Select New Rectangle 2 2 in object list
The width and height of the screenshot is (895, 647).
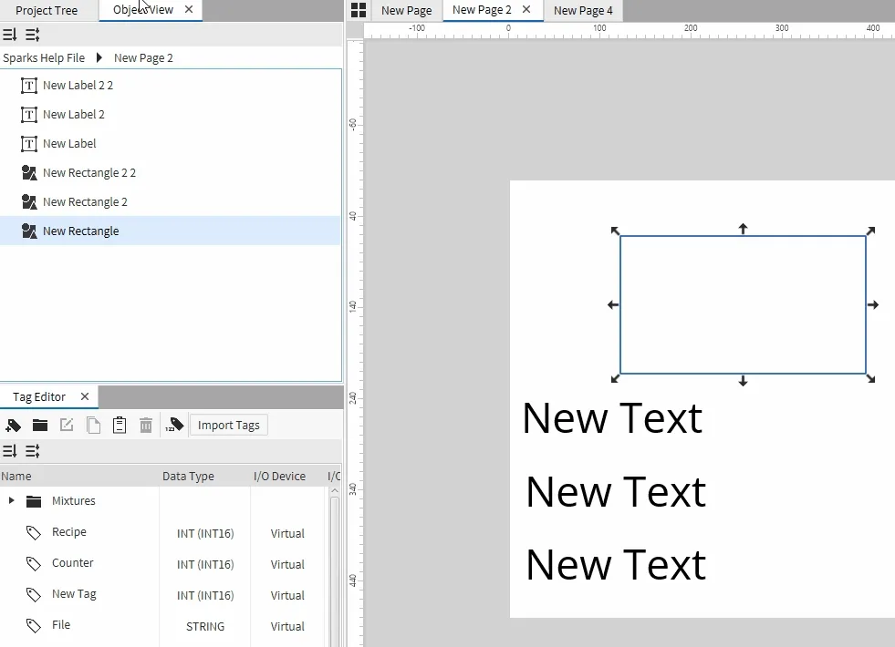tap(88, 173)
